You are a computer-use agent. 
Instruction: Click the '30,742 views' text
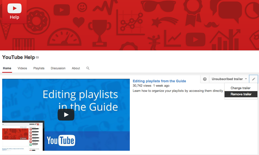142,86
